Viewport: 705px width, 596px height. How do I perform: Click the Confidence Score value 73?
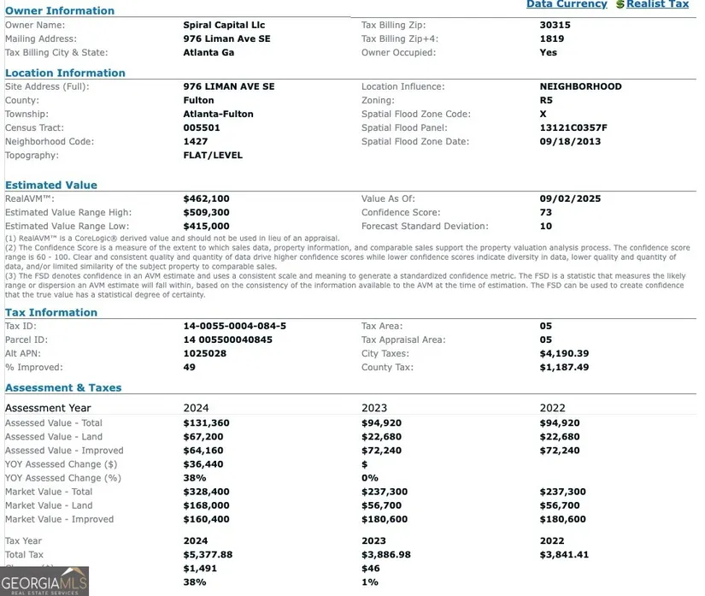point(545,213)
